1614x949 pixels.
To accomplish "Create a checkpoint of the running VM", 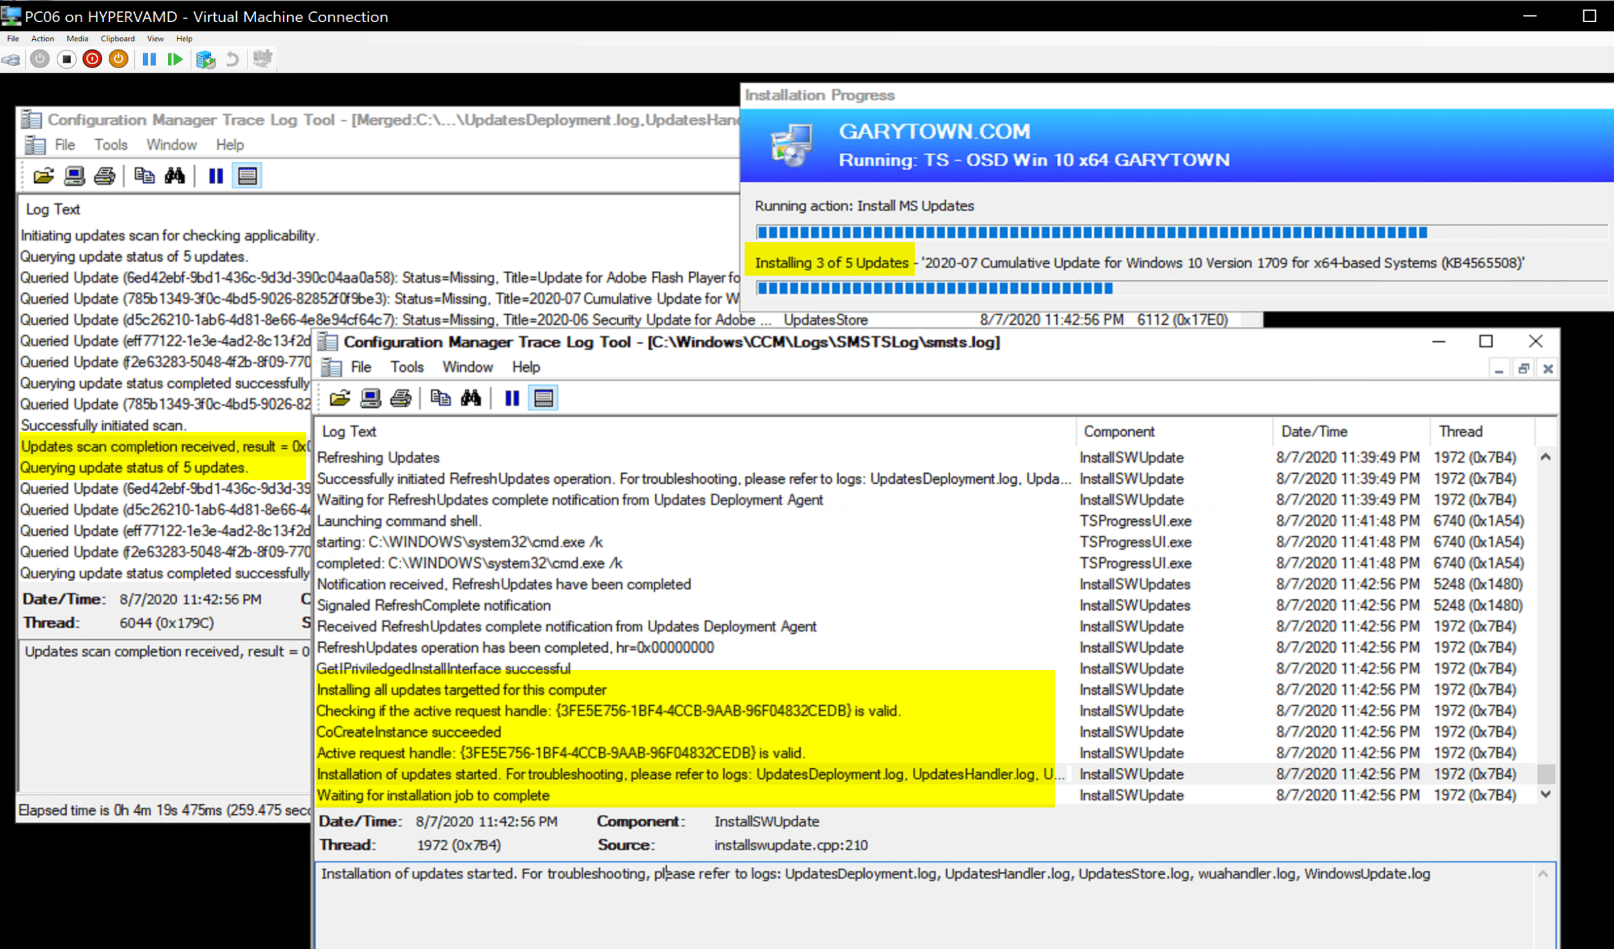I will click(x=206, y=59).
